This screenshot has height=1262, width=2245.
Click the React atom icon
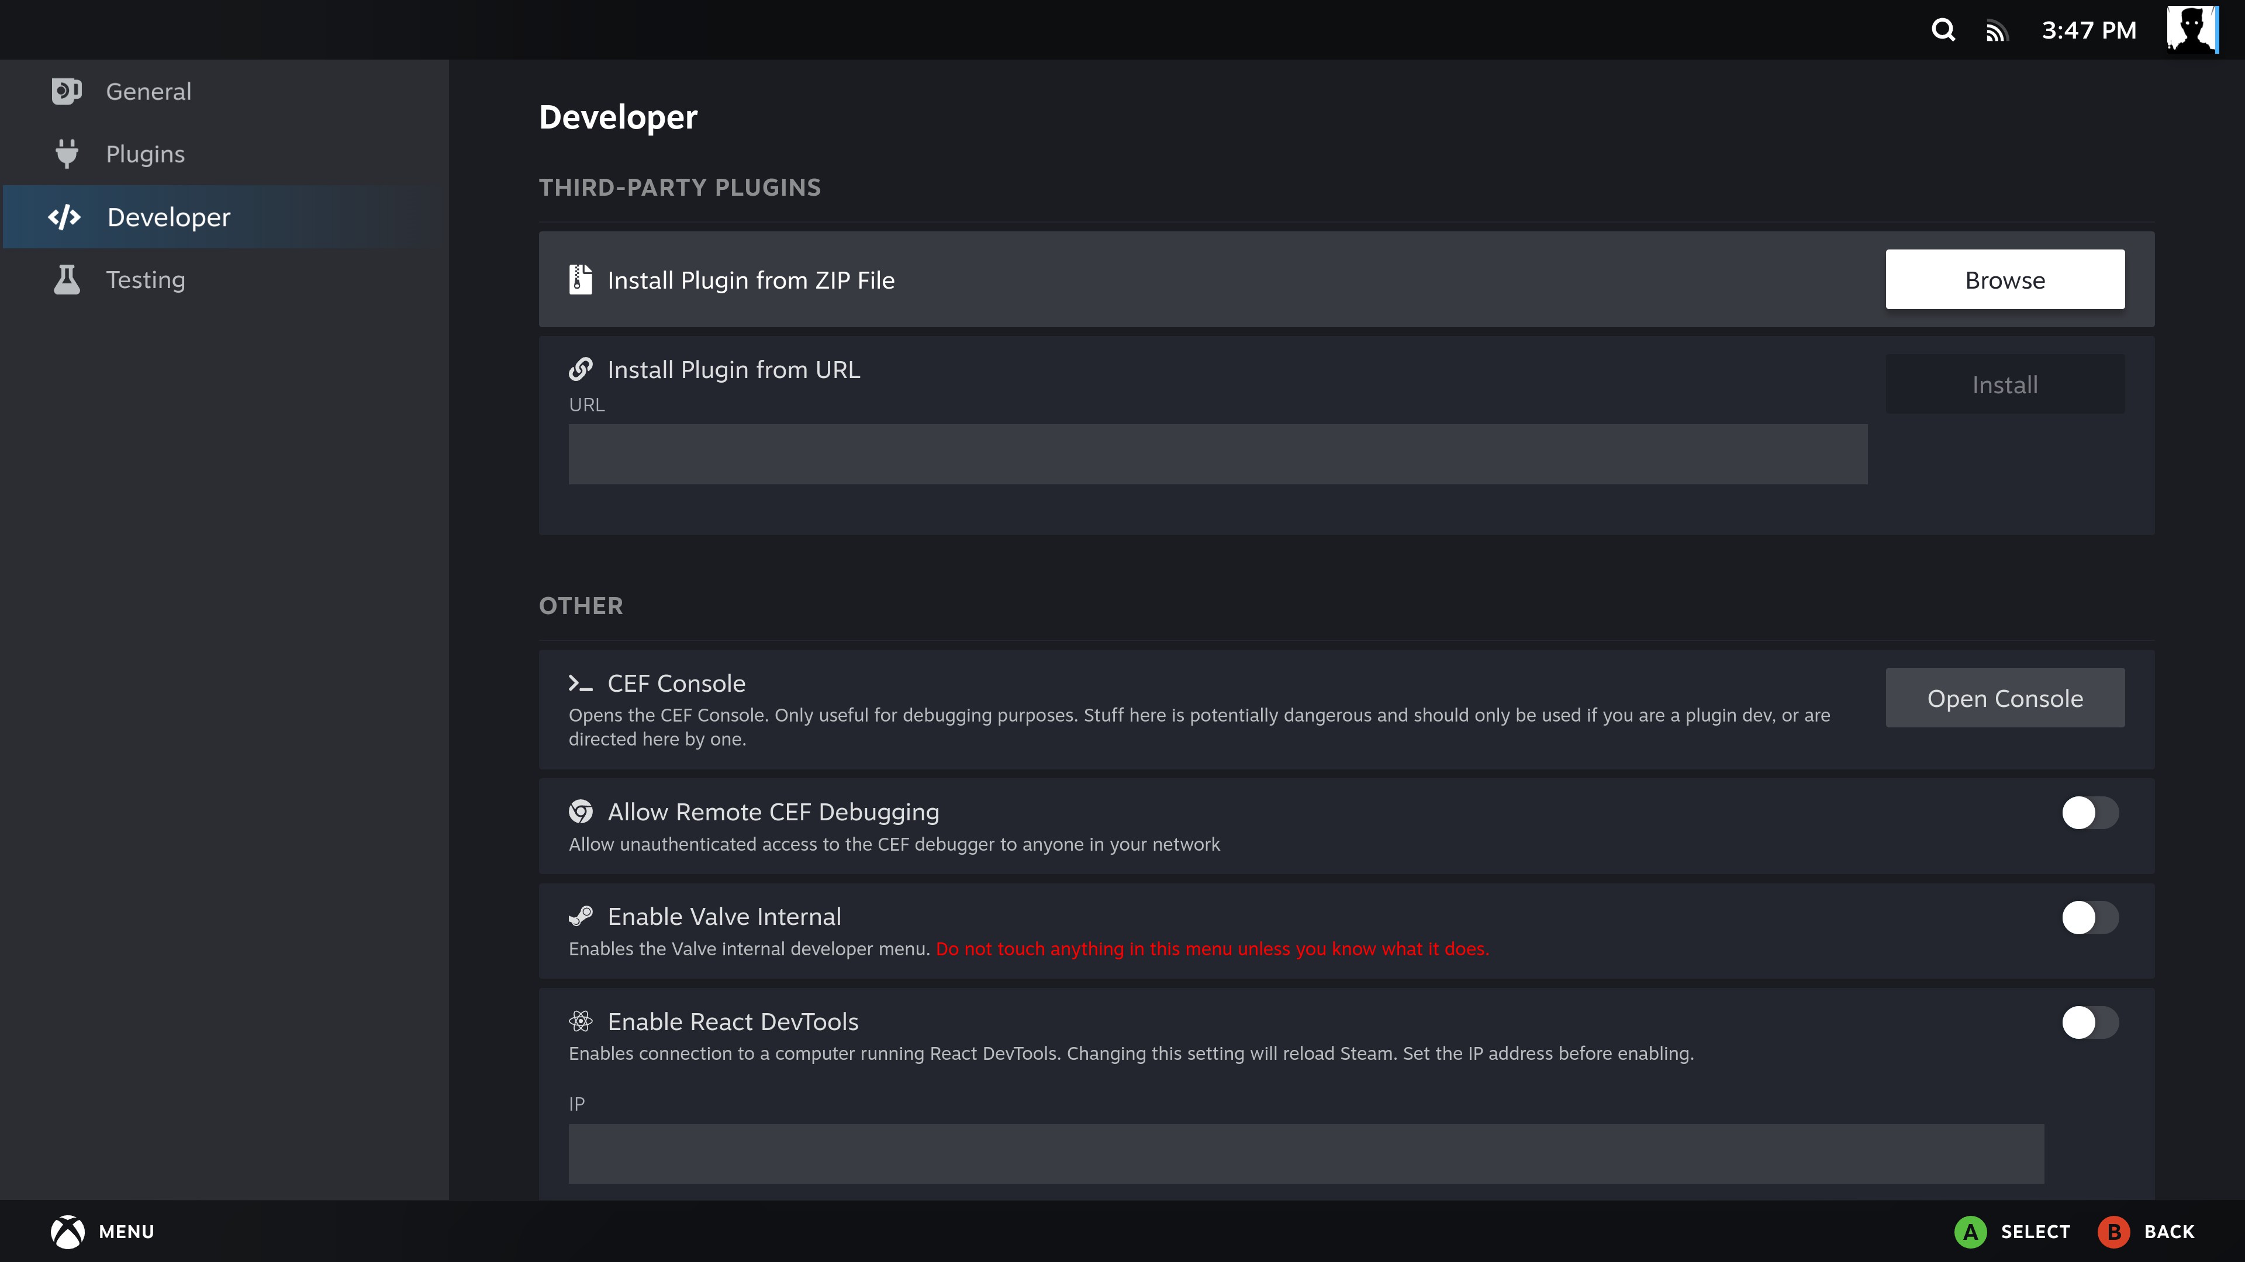581,1021
